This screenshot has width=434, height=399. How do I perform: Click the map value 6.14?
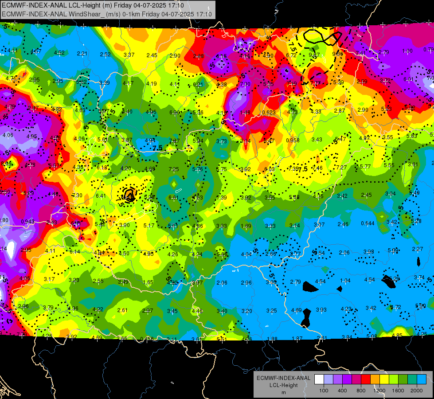pyautogui.click(x=75, y=251)
